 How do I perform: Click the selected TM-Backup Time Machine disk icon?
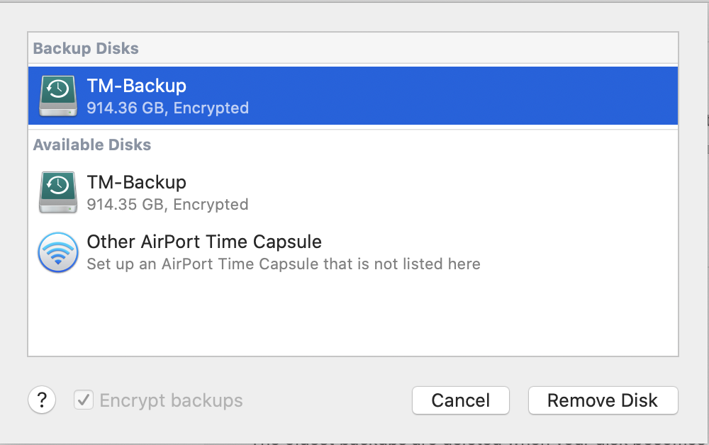[x=58, y=96]
